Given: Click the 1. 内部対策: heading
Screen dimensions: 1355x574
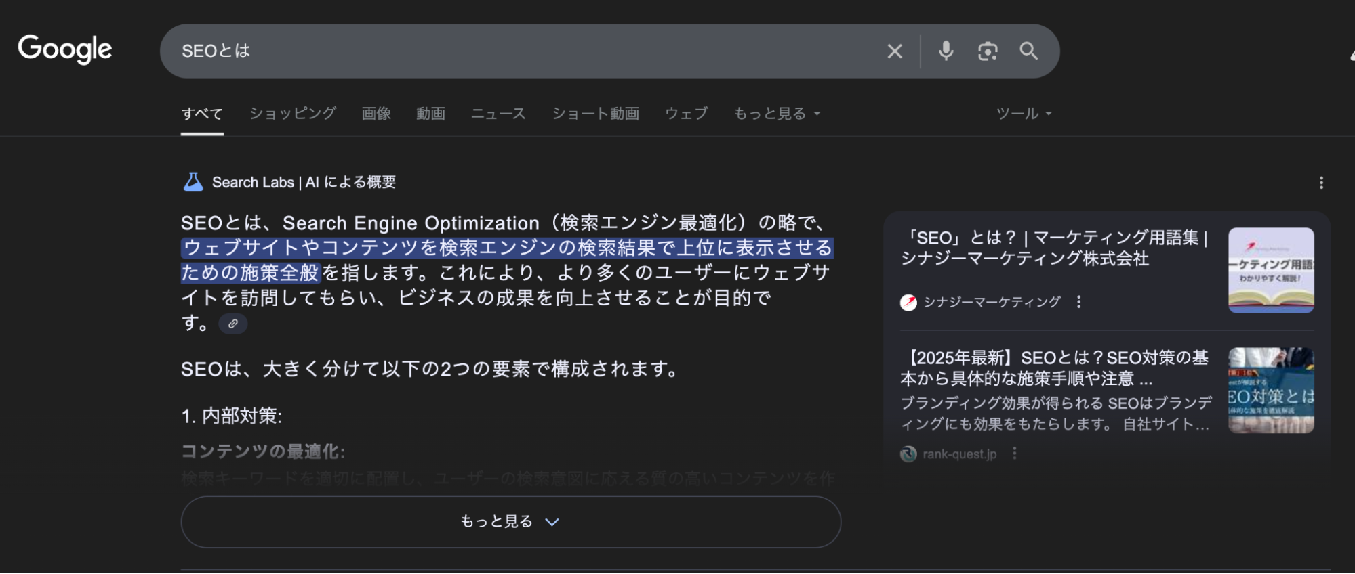Looking at the screenshot, I should 232,416.
